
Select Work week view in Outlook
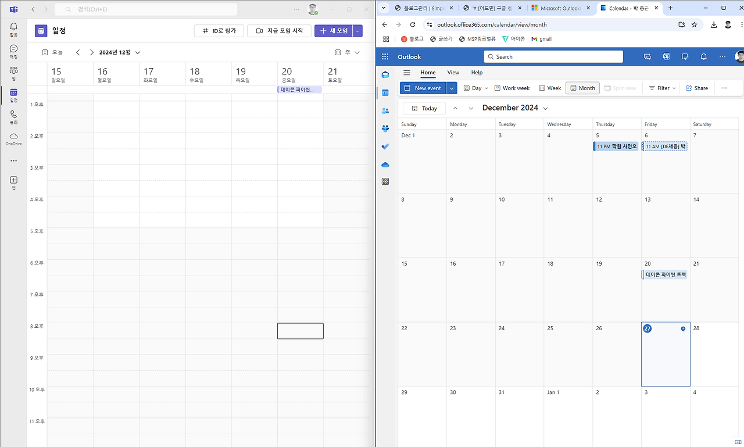pos(512,88)
